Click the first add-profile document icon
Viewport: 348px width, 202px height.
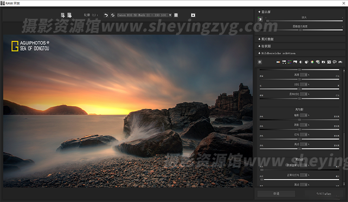click(x=63, y=15)
